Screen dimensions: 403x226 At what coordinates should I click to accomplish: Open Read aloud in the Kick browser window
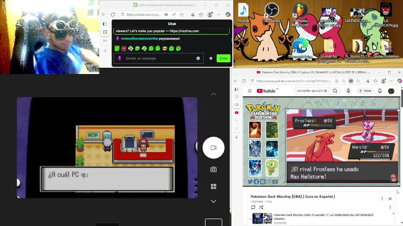coord(174,14)
